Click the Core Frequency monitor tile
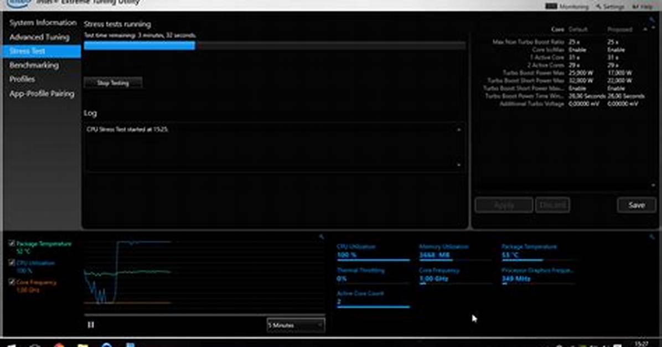The height and width of the screenshot is (347, 662). [x=456, y=275]
